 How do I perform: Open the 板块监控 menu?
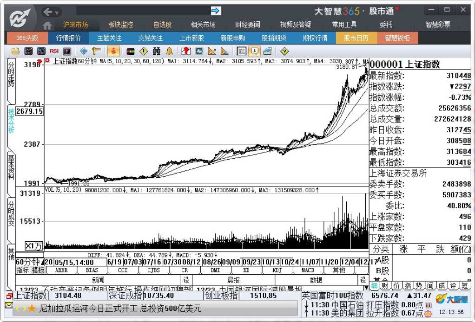(x=121, y=25)
